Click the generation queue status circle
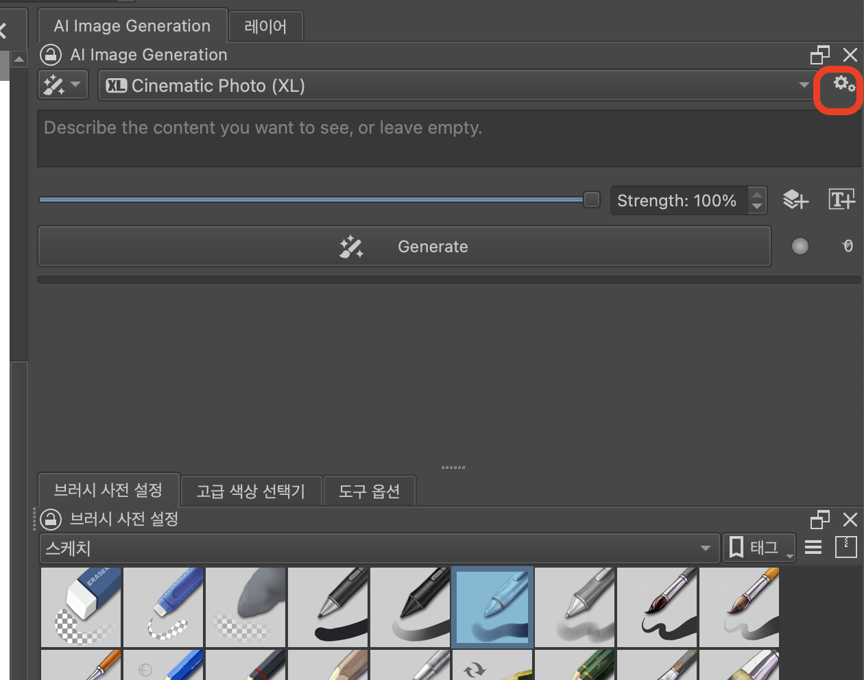The width and height of the screenshot is (864, 680). 800,246
